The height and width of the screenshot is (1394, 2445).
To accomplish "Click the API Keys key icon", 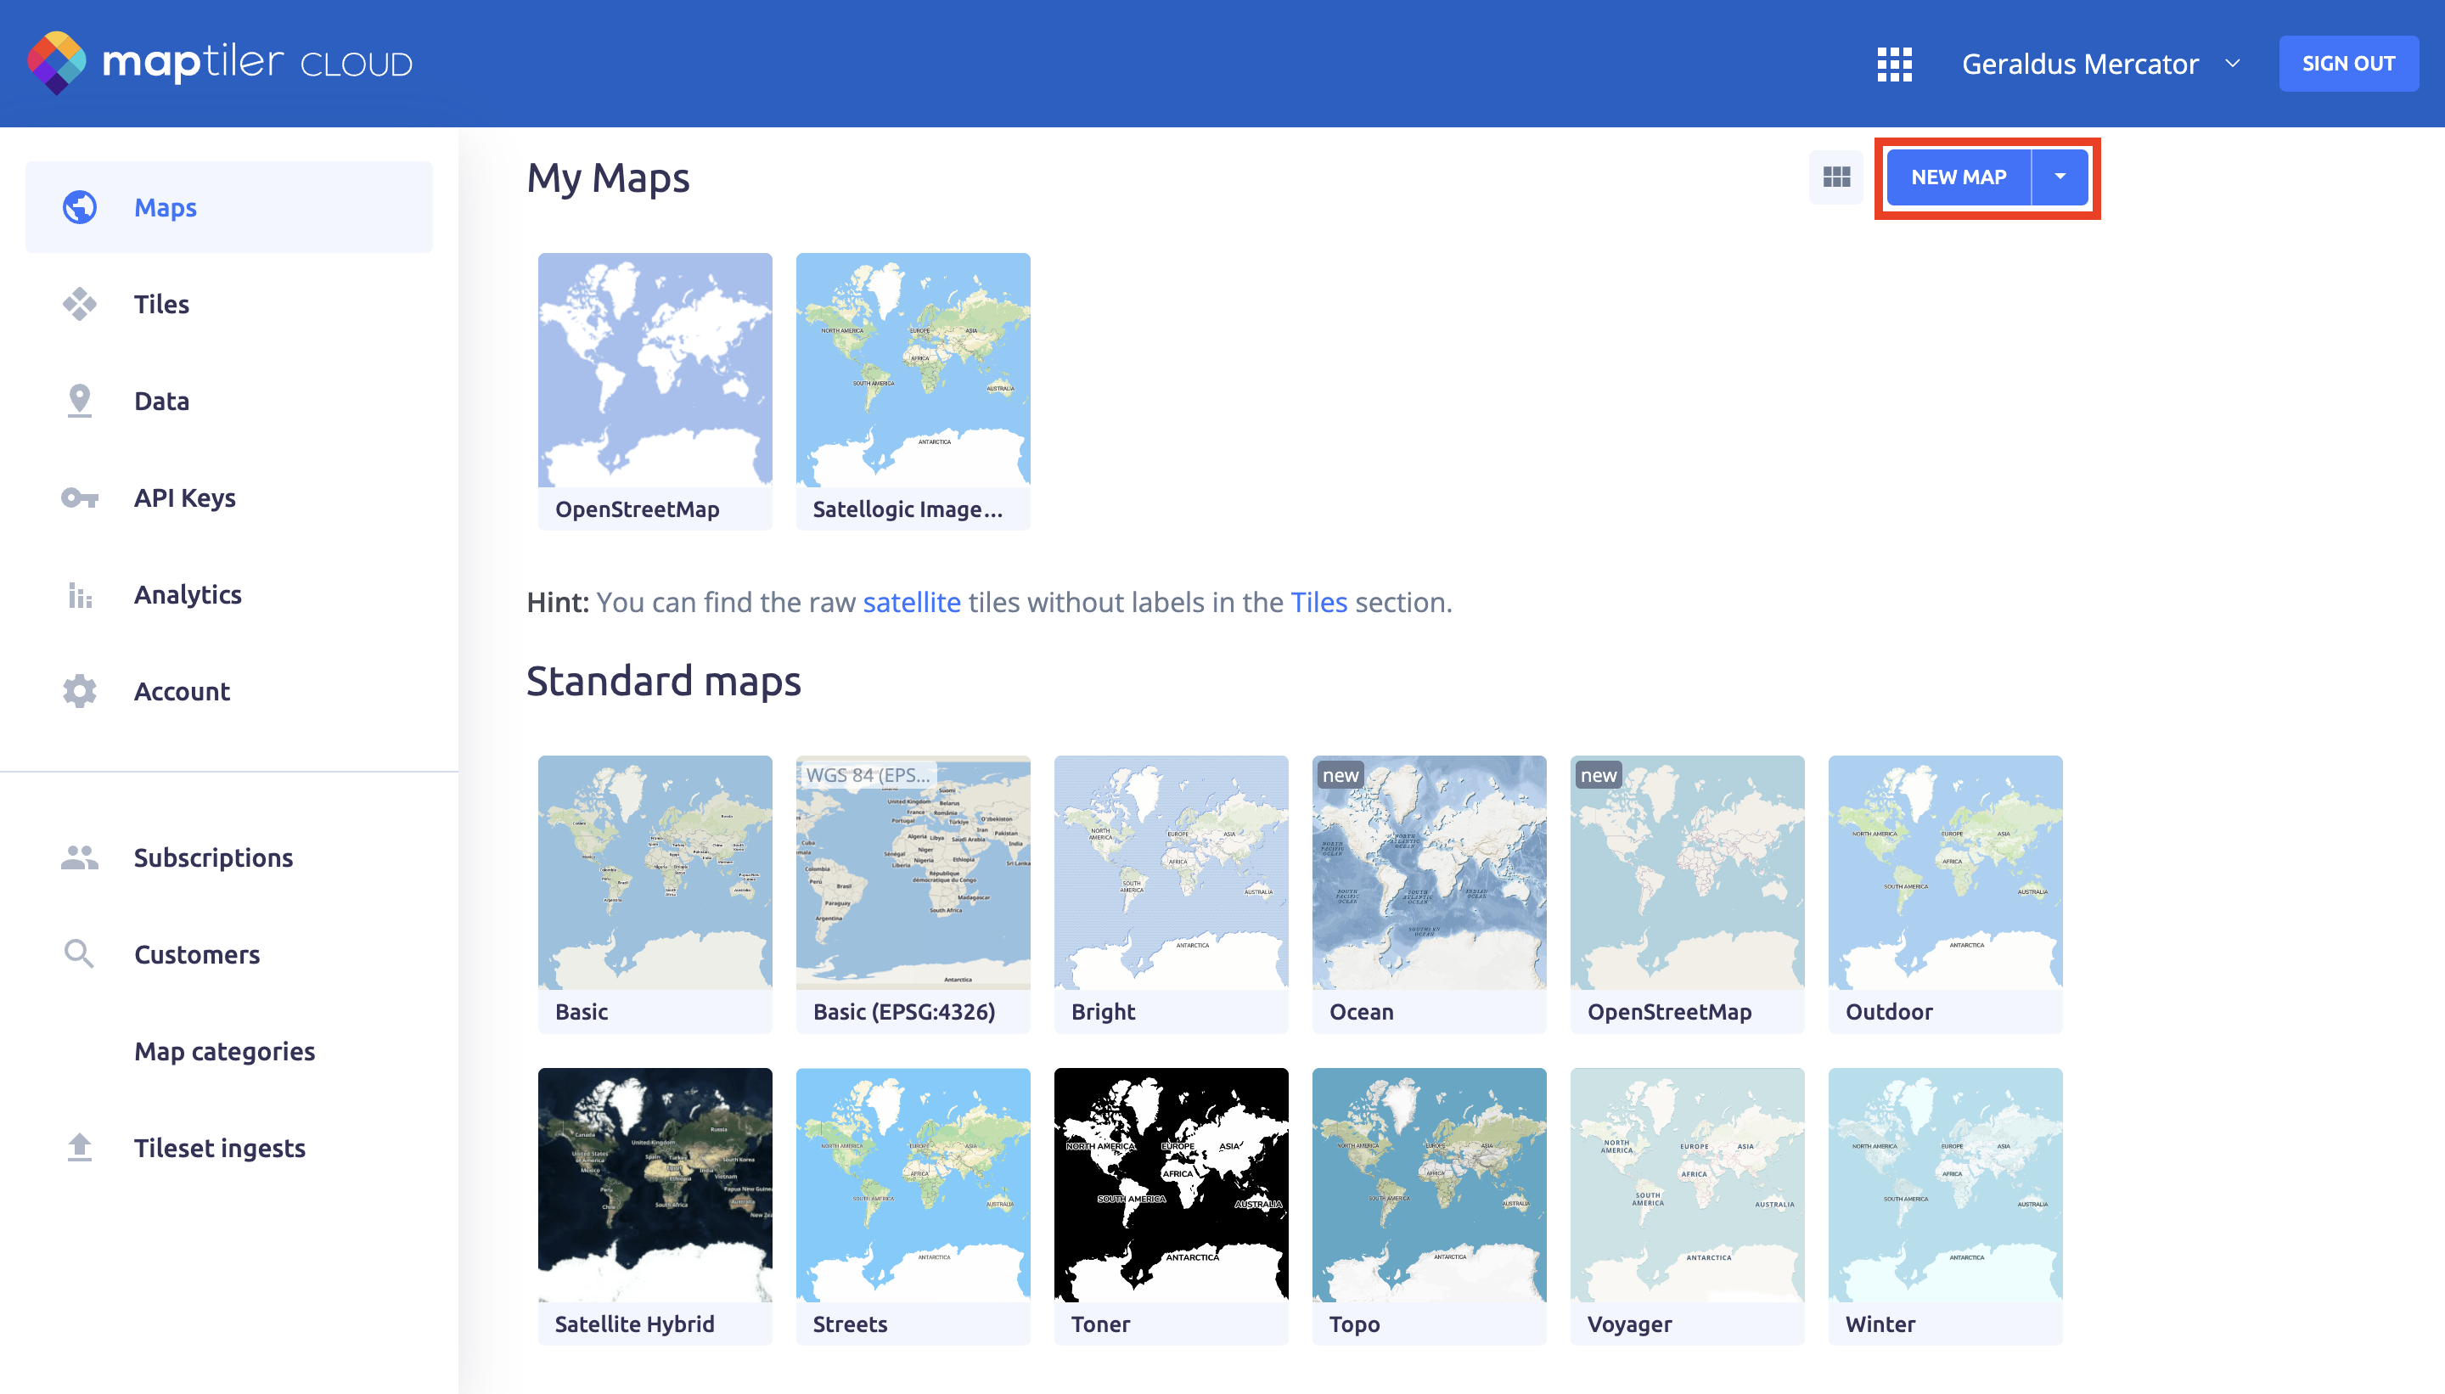I will [x=80, y=497].
